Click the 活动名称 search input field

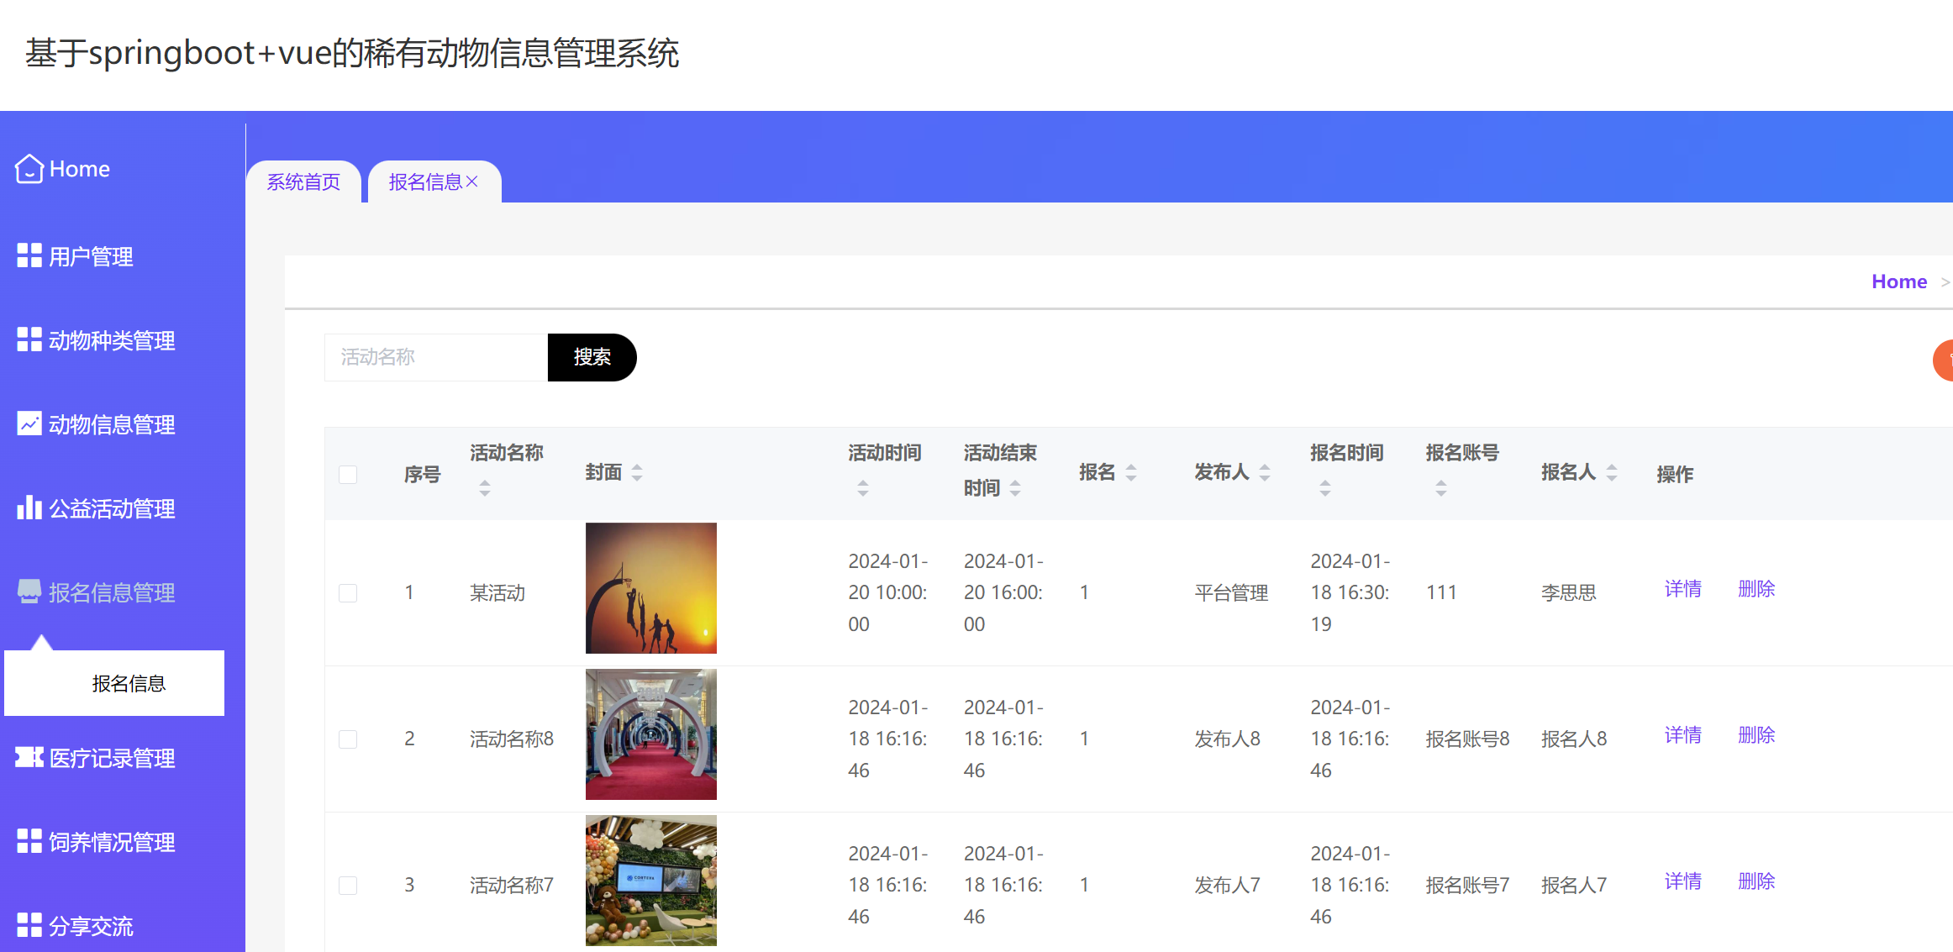coord(435,356)
